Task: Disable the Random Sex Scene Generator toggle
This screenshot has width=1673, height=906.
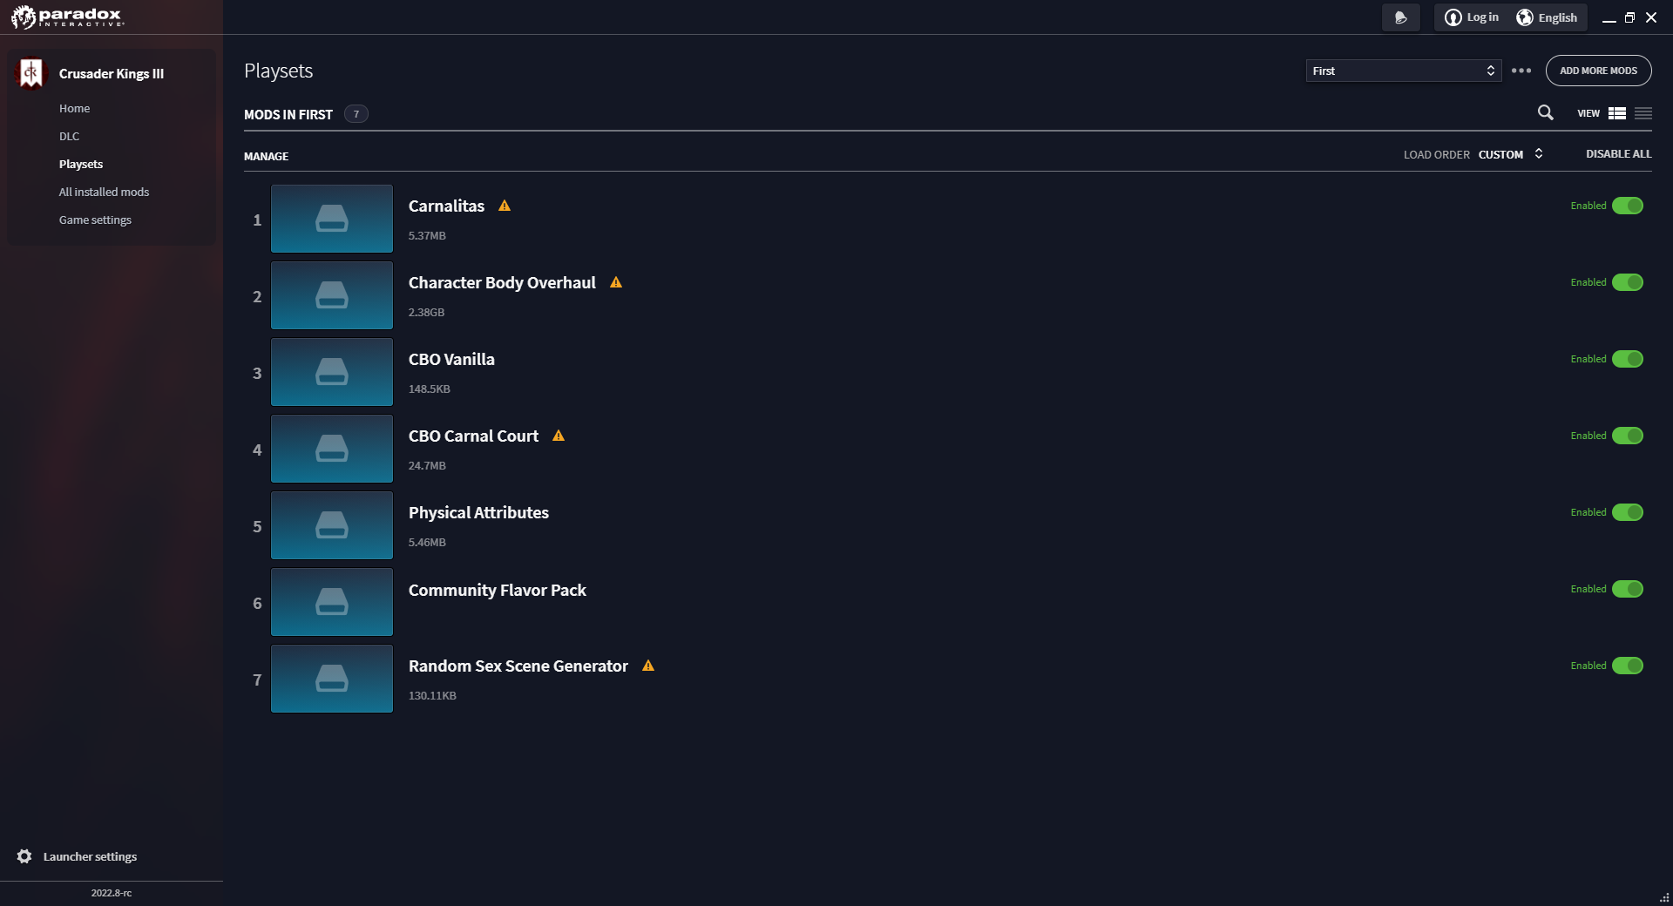Action: [1628, 666]
